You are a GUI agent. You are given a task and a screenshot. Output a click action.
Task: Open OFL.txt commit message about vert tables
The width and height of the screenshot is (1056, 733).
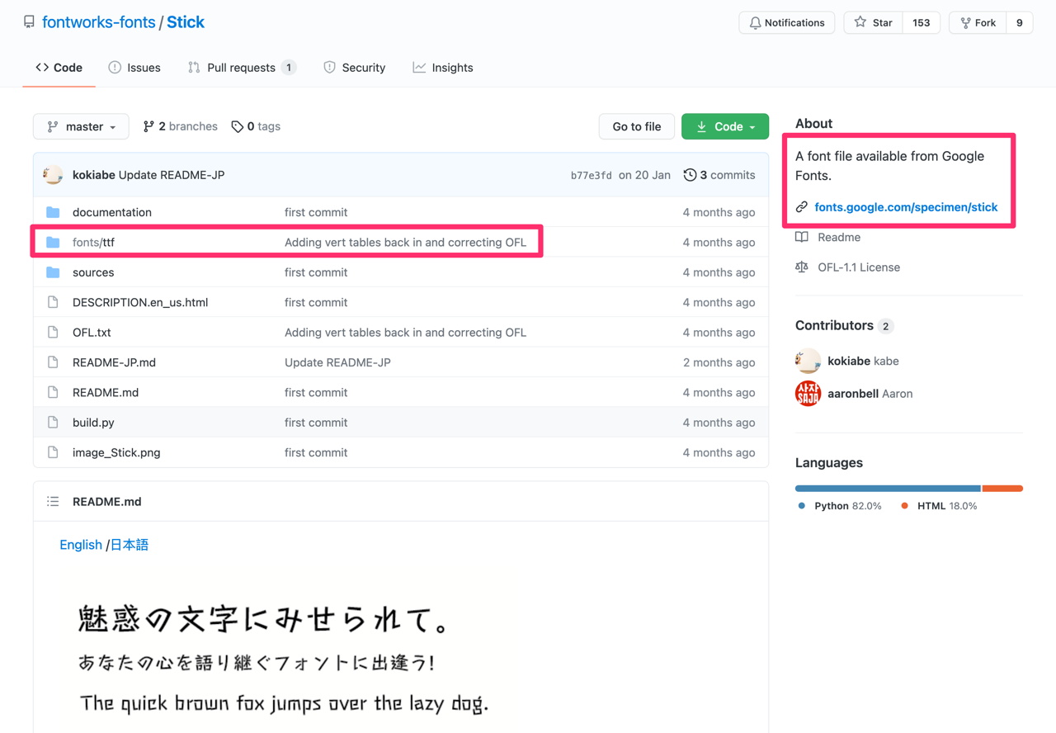coord(405,333)
